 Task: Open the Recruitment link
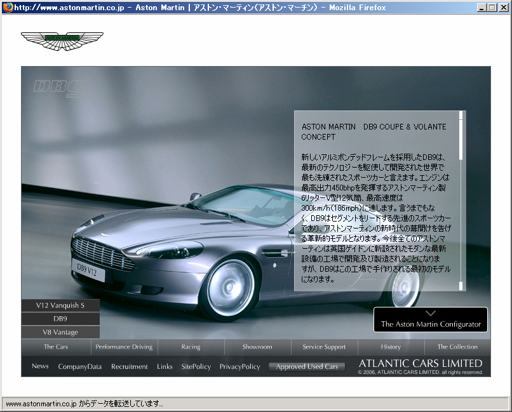(x=130, y=367)
